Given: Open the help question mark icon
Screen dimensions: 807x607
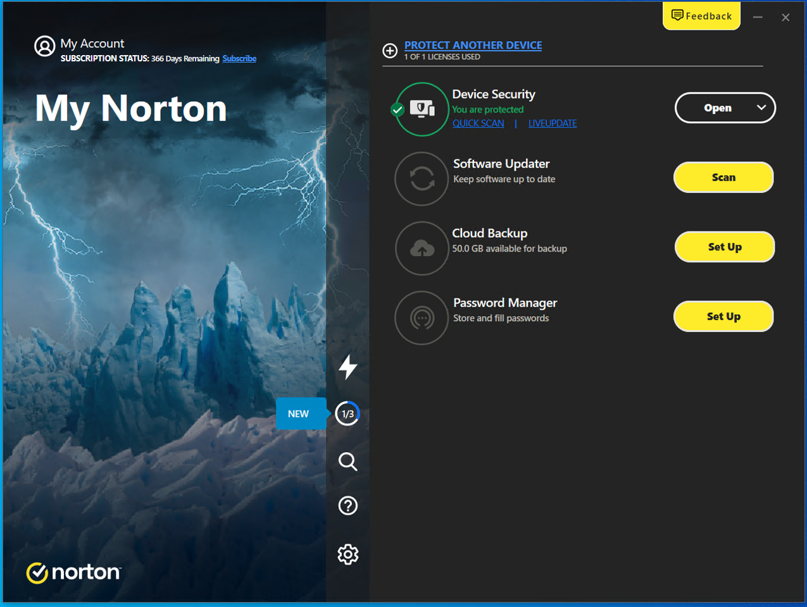Looking at the screenshot, I should (347, 506).
